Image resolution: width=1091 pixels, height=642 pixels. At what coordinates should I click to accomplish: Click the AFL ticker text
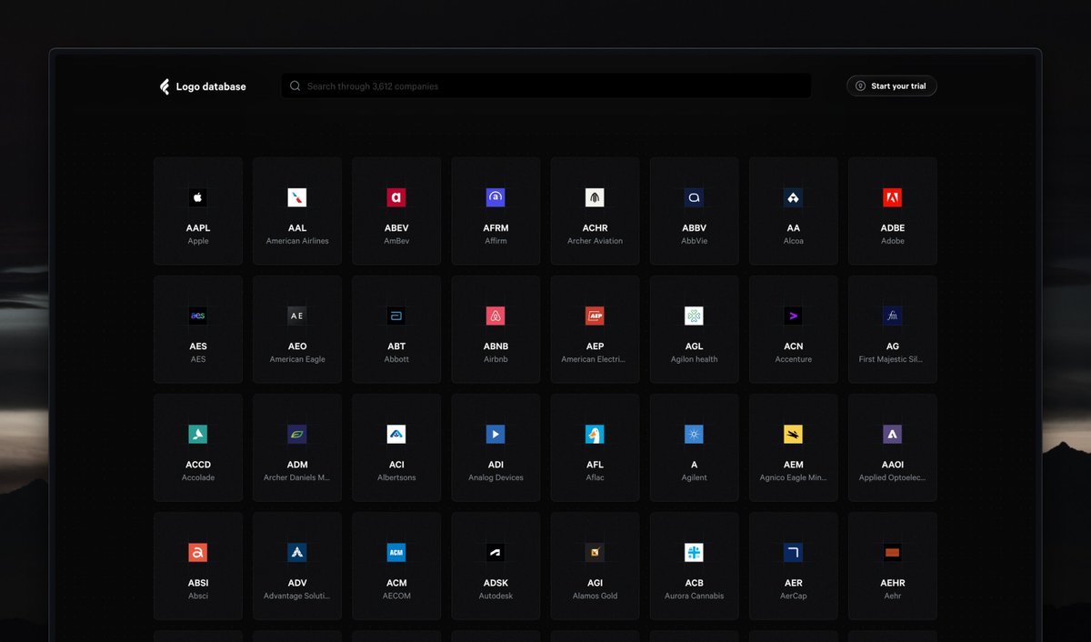(x=595, y=465)
